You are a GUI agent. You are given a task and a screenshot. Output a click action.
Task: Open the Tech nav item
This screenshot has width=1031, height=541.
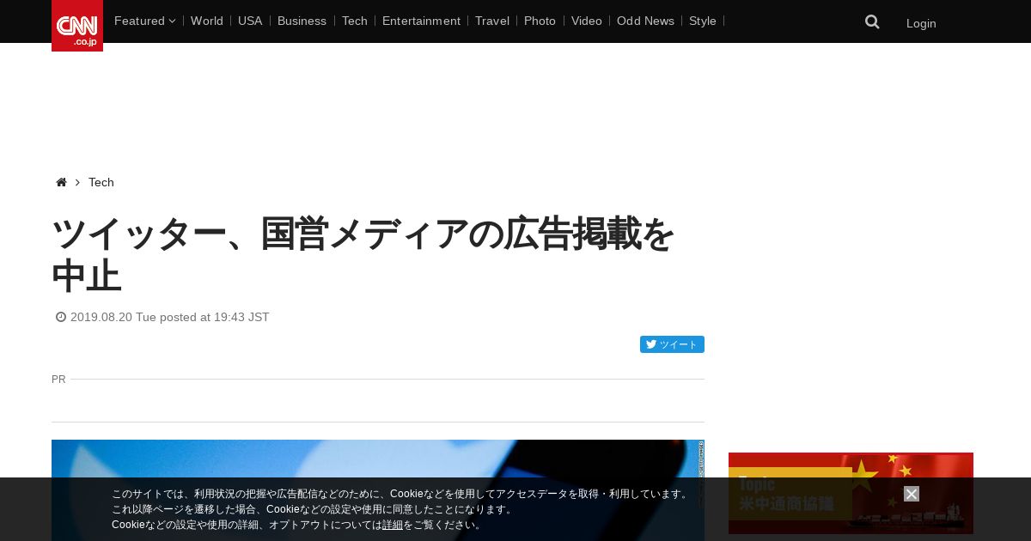[x=355, y=21]
